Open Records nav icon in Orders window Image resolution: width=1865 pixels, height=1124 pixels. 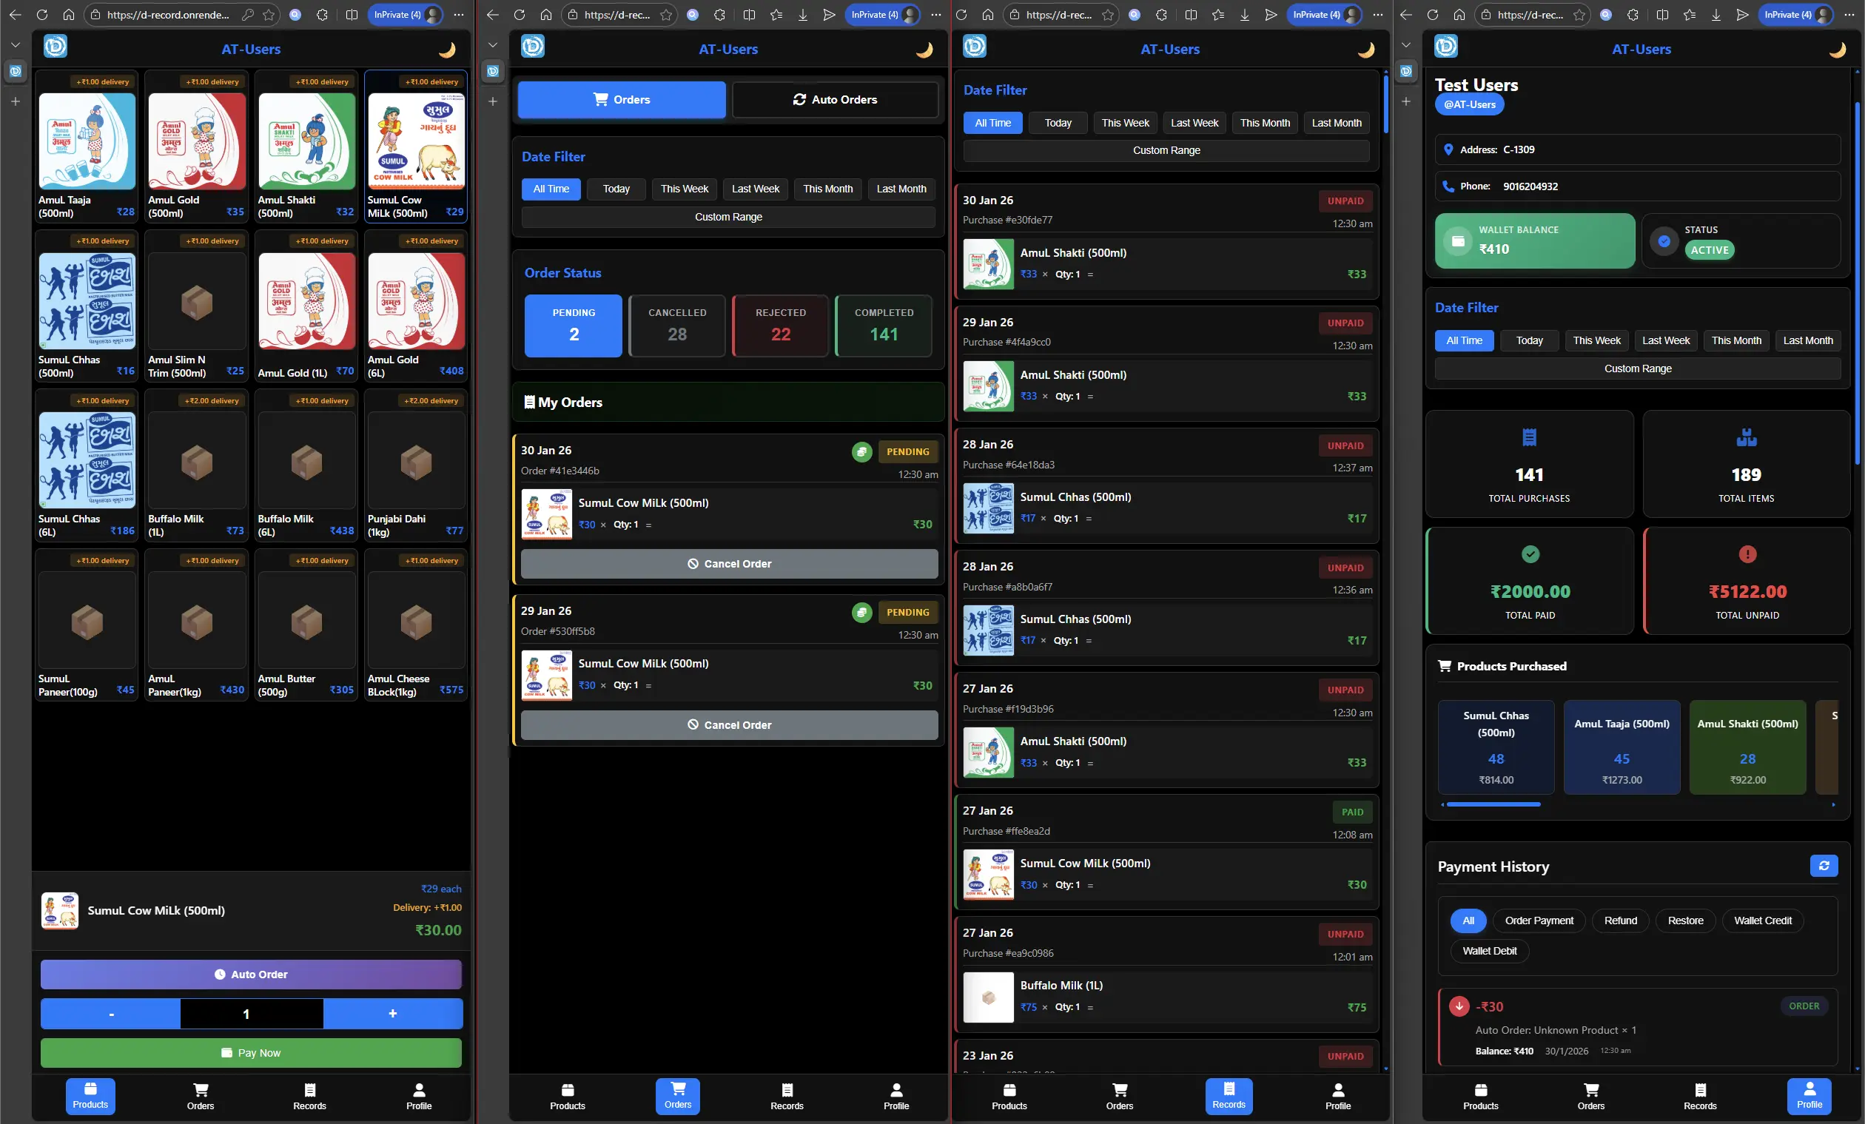pos(787,1096)
